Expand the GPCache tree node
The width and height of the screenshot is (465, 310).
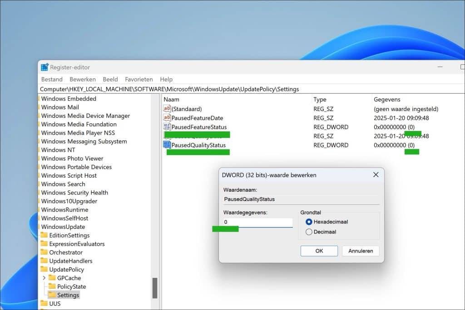44,278
